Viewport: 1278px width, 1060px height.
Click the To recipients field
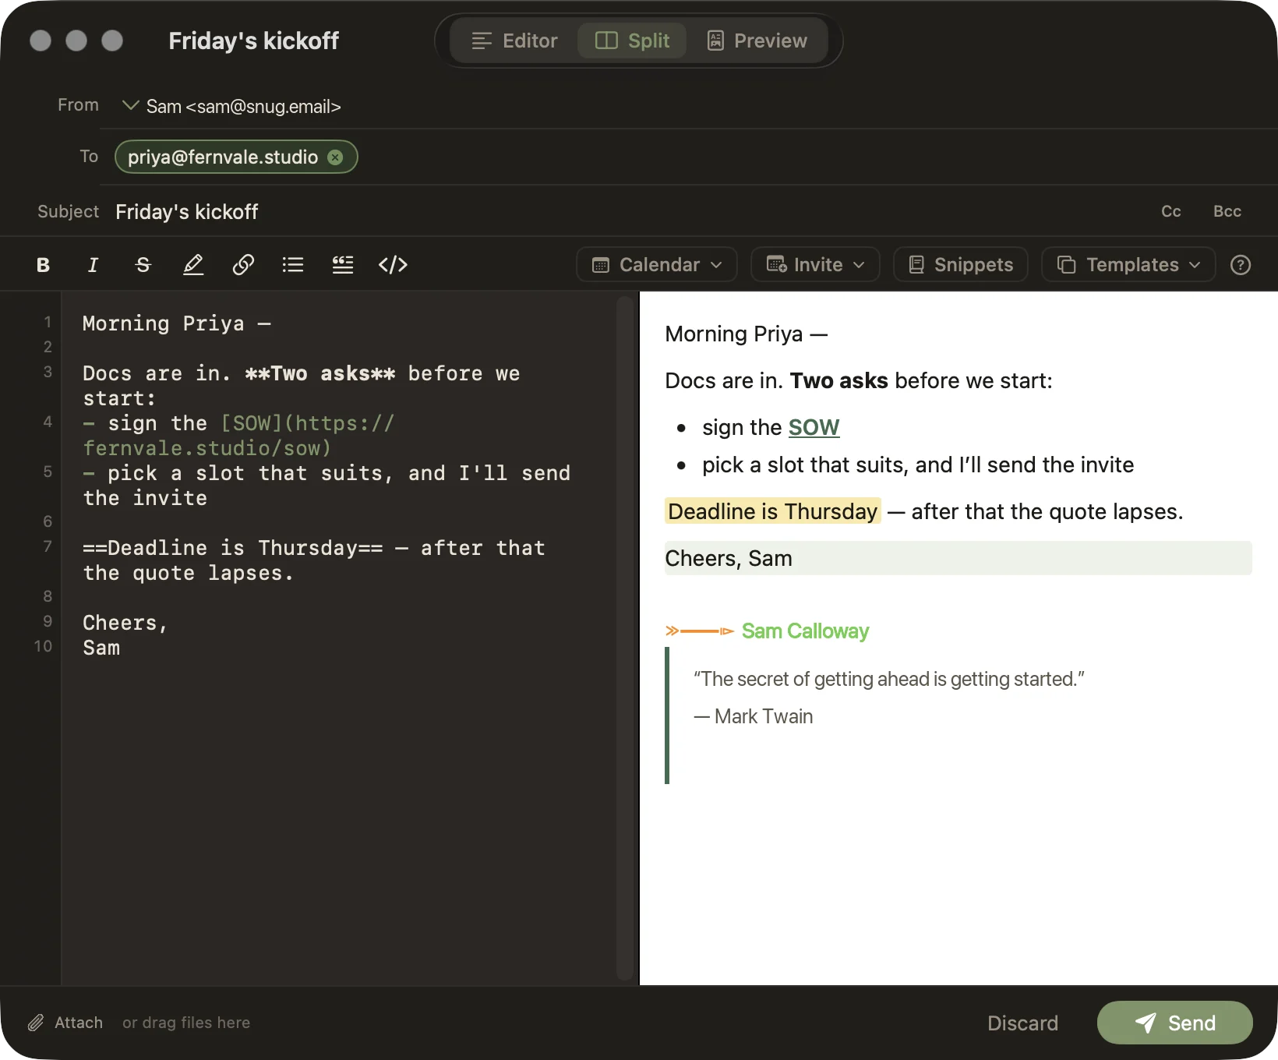coord(689,157)
